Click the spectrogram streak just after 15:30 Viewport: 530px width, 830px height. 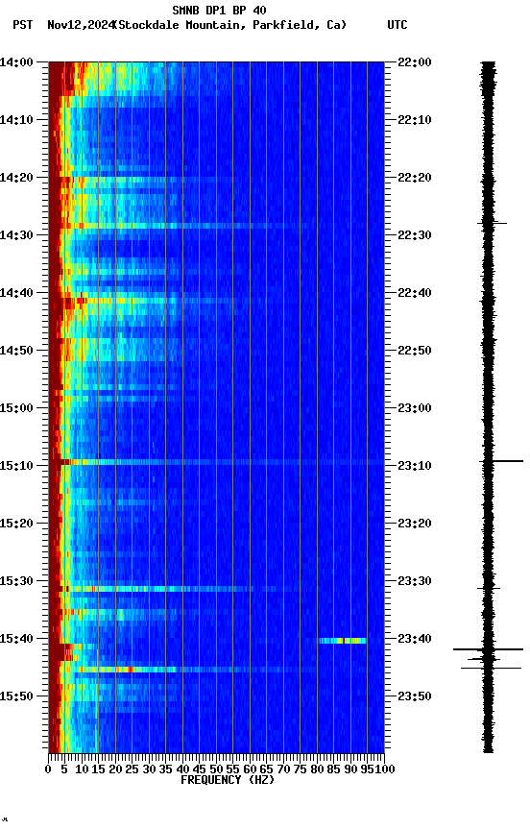click(158, 589)
